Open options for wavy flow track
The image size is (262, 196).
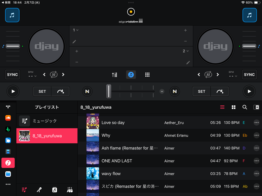257,174
